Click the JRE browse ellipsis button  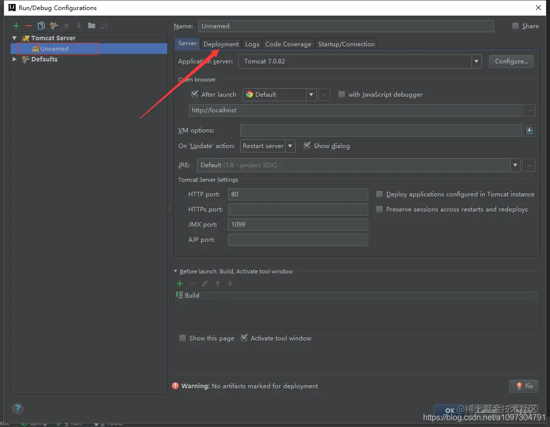(x=529, y=165)
